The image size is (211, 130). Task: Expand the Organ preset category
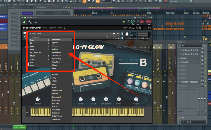(x=40, y=59)
